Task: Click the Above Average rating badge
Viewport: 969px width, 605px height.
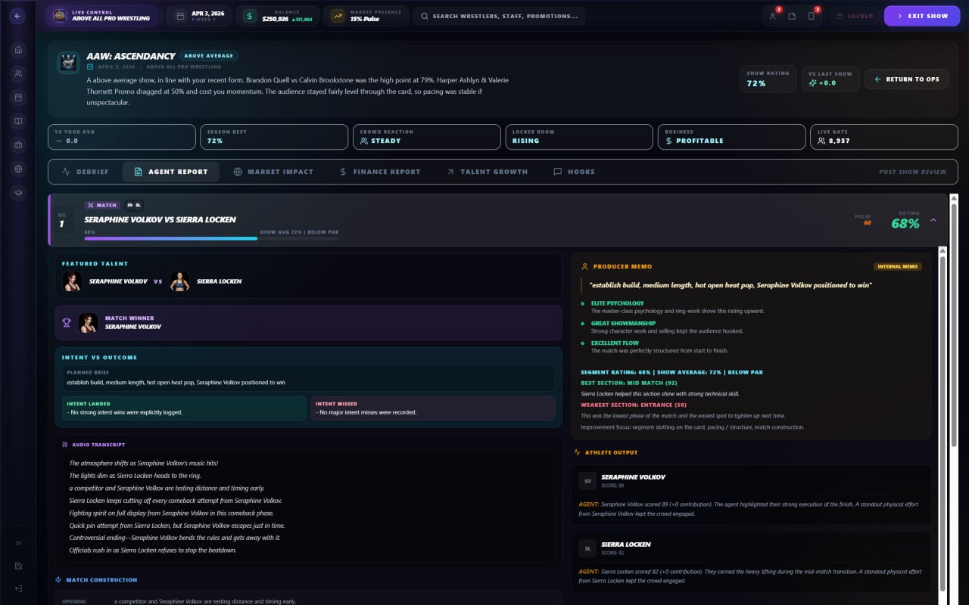Action: pyautogui.click(x=210, y=55)
